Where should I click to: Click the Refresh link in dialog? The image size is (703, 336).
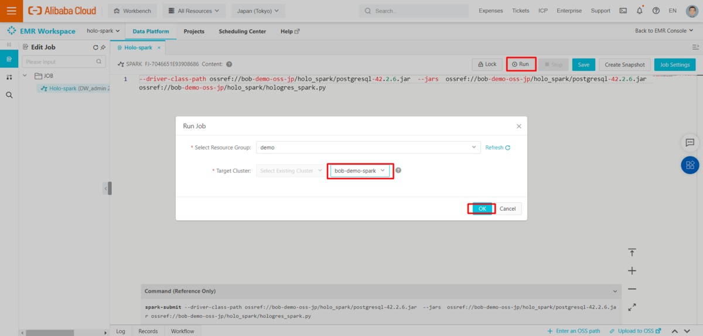click(x=497, y=148)
